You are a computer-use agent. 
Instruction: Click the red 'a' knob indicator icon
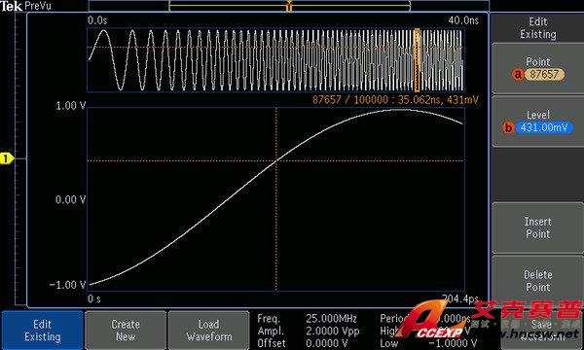coord(518,75)
